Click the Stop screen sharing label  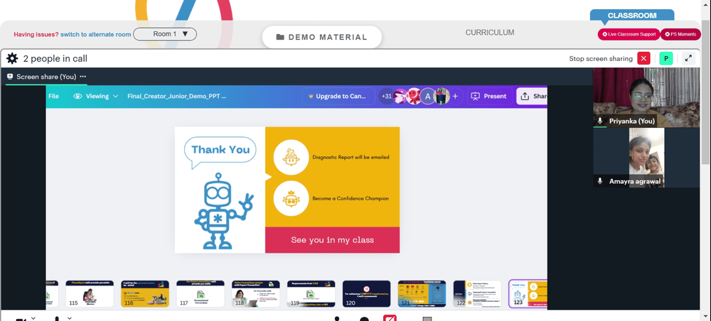[601, 58]
